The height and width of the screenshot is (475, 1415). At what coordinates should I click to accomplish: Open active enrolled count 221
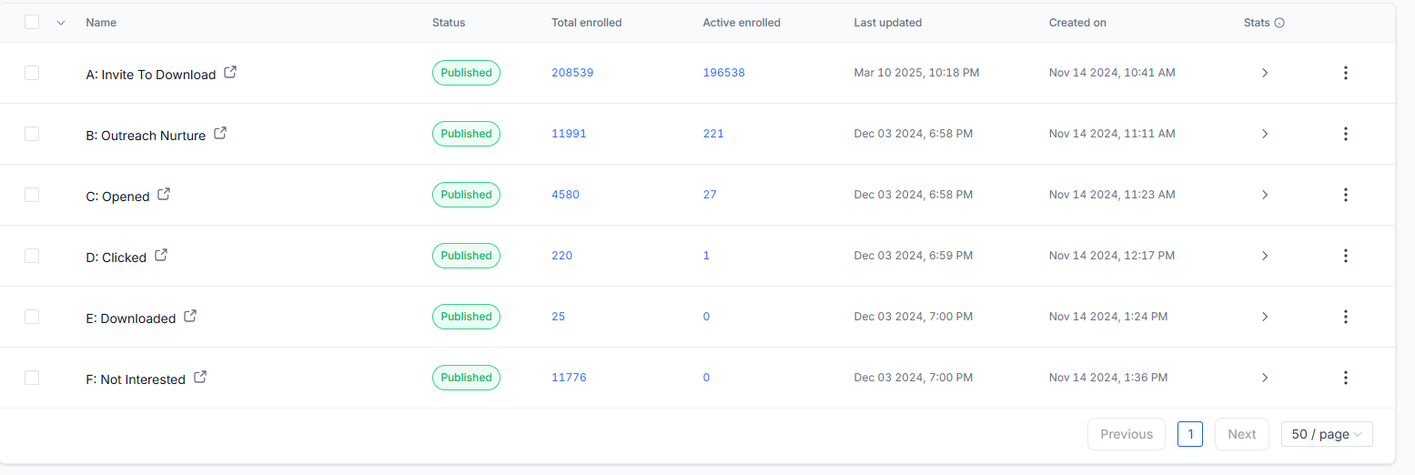point(713,134)
